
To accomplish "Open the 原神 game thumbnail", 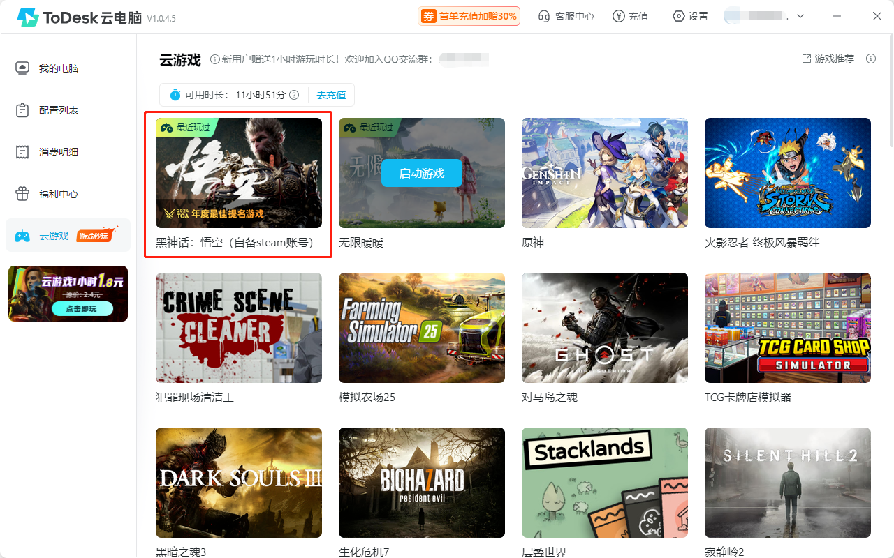I will point(605,173).
